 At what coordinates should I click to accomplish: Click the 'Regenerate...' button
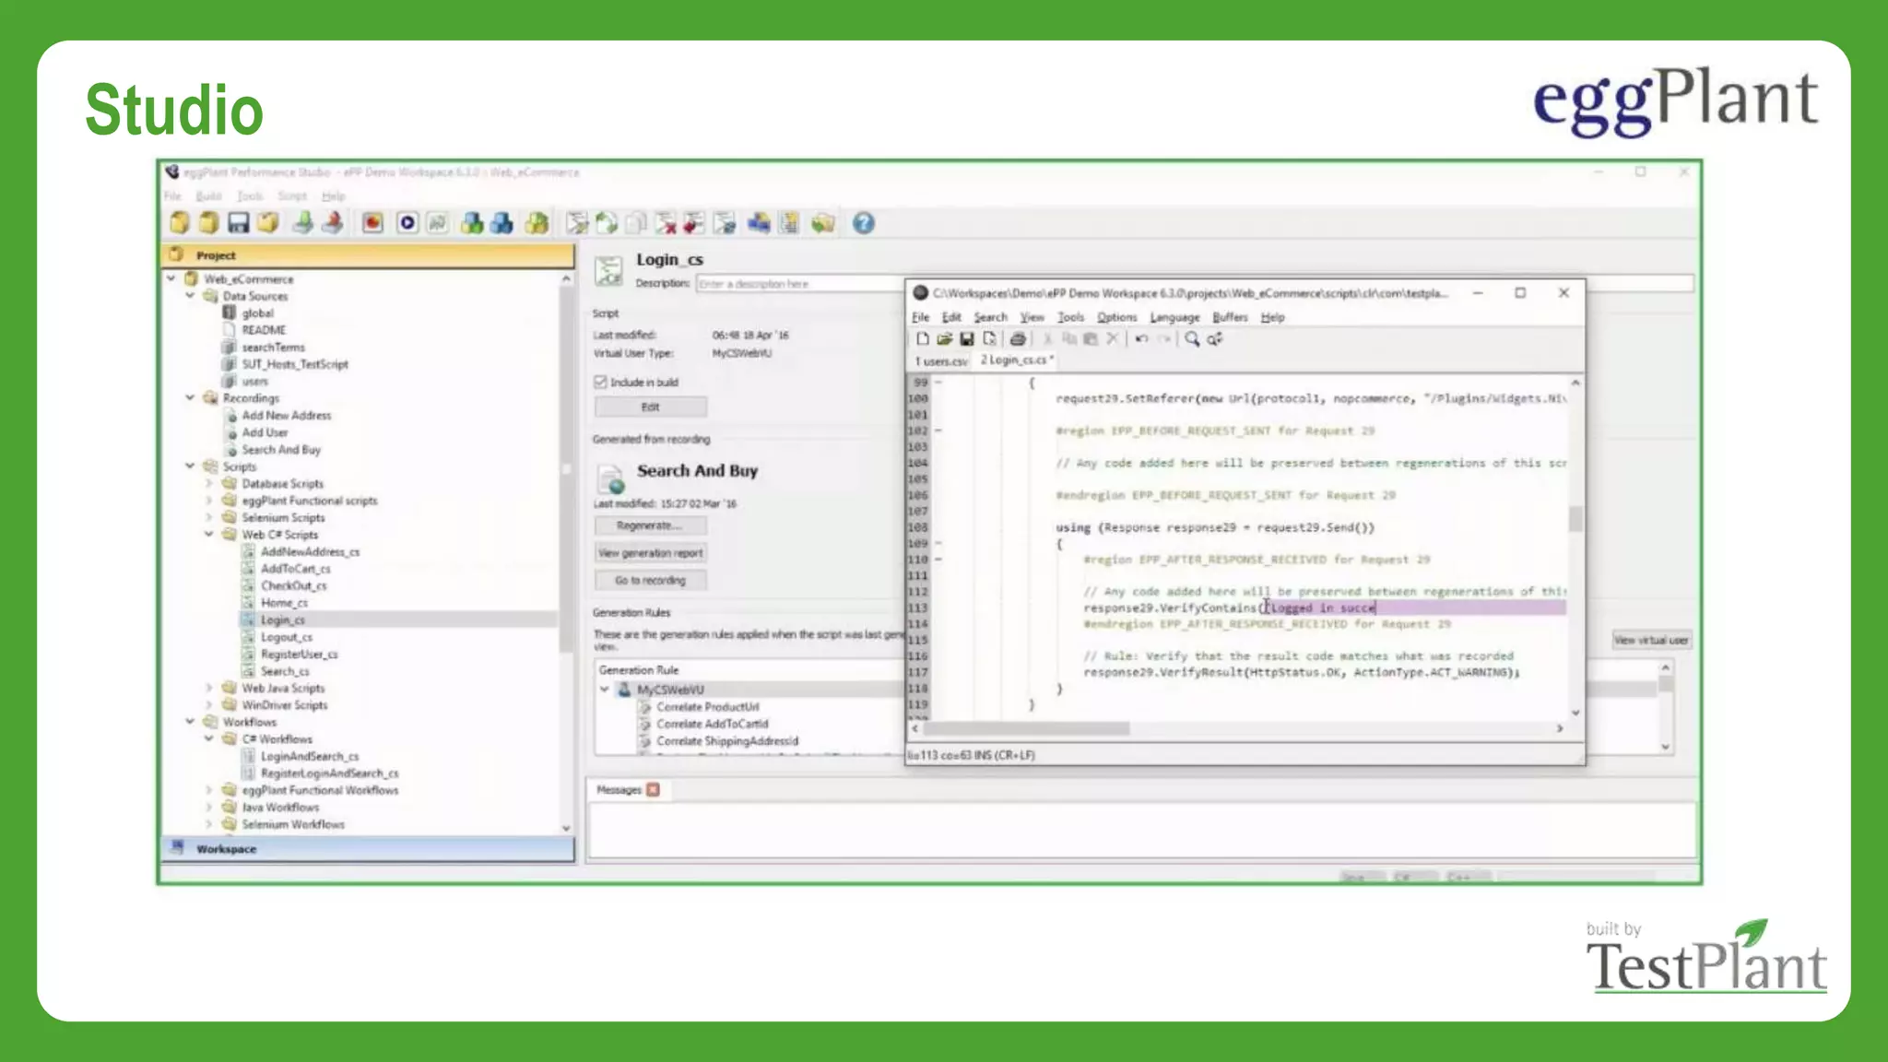point(650,525)
